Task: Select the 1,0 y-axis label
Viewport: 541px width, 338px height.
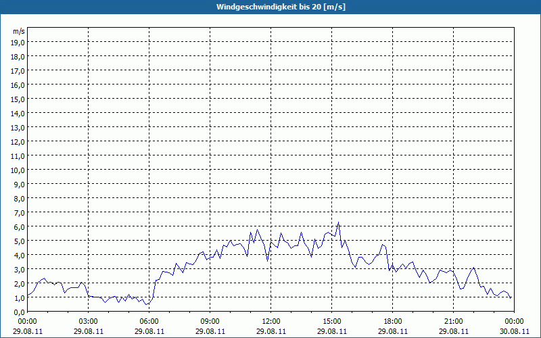Action: pos(20,298)
